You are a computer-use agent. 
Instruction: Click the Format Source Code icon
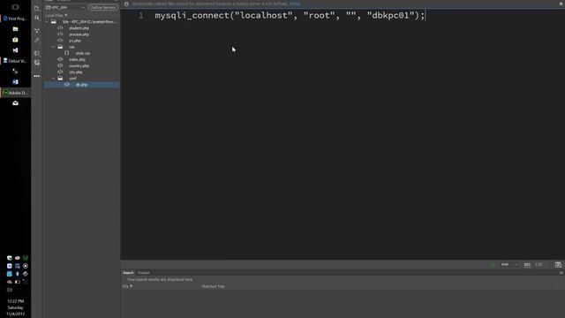pos(37,41)
